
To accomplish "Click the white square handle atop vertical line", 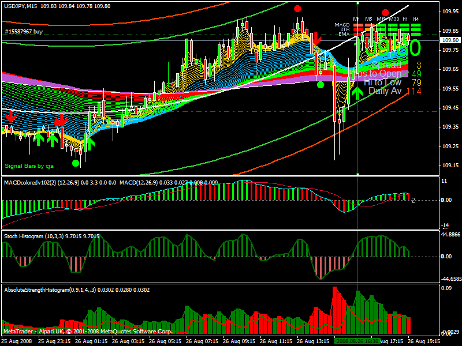I will pos(358,3).
